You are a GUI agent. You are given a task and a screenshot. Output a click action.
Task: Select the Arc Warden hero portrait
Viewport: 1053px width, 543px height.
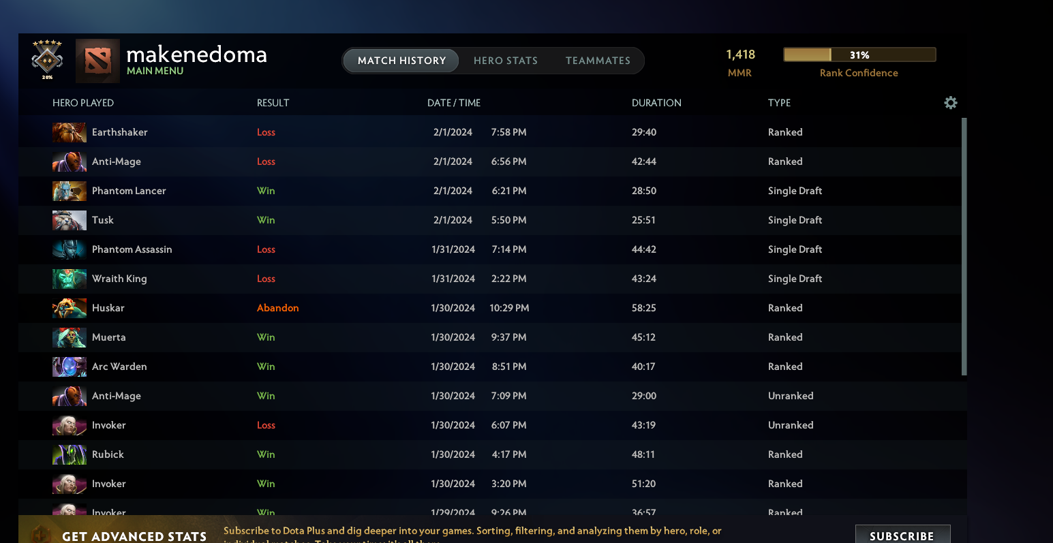pos(69,367)
